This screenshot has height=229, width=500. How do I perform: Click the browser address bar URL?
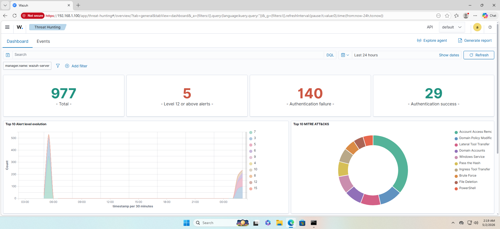click(x=214, y=16)
